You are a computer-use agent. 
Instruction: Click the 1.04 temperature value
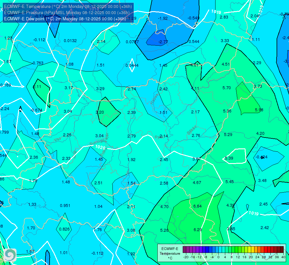point(98,206)
